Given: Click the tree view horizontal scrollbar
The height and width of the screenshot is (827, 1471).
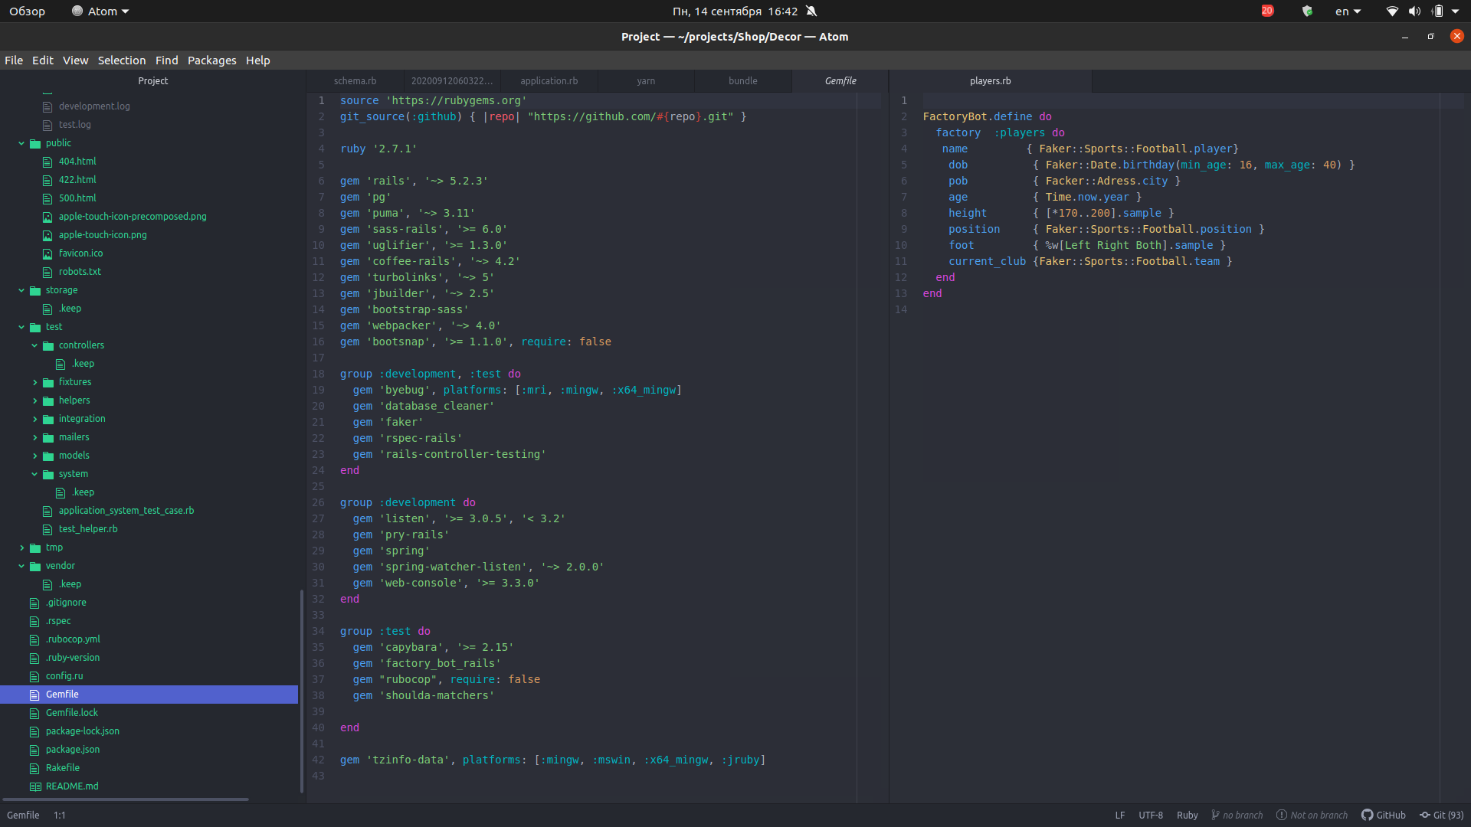Looking at the screenshot, I should [x=126, y=799].
